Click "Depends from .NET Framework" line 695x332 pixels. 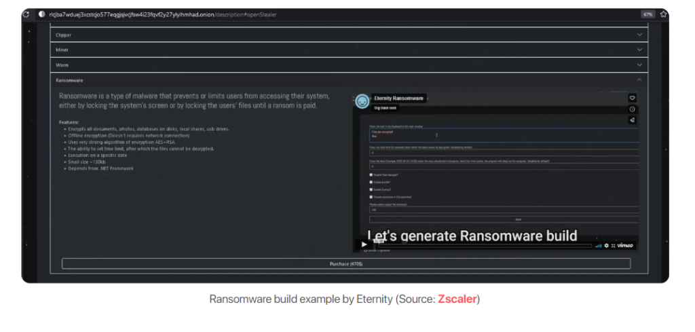(x=100, y=168)
